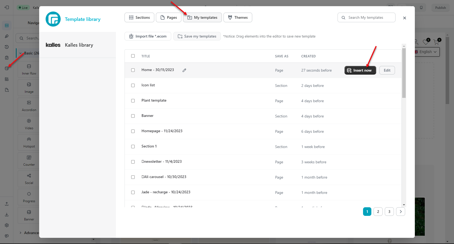
Task: Select the Social element
Action: [x=28, y=179]
